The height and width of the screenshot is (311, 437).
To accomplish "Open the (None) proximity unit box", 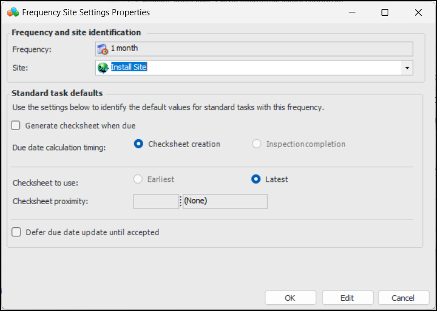I will click(225, 201).
